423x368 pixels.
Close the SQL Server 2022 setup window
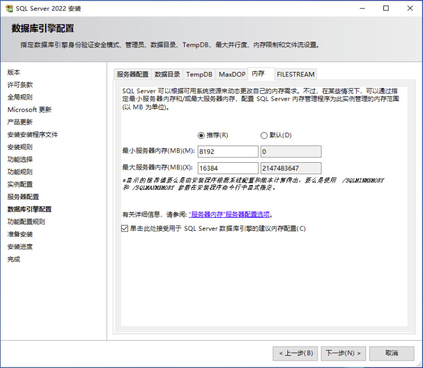[x=410, y=8]
